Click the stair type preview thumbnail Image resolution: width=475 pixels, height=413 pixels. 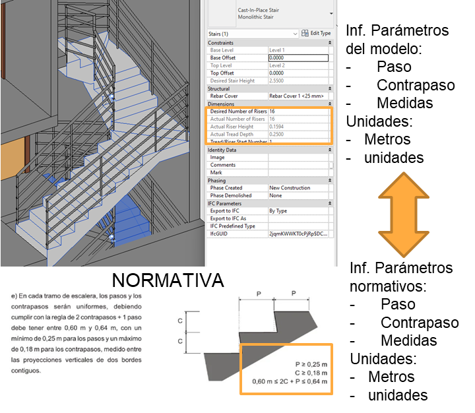click(221, 14)
